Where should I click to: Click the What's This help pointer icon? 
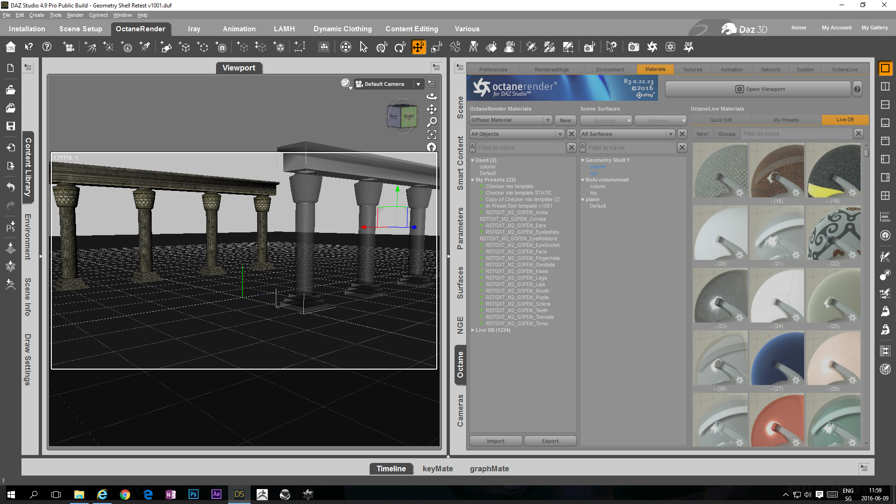tap(29, 47)
